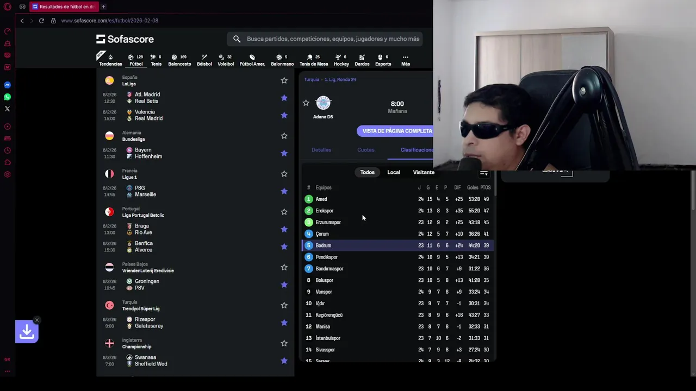The width and height of the screenshot is (696, 391).
Task: Favorite the Adana DS team star
Action: pyautogui.click(x=306, y=103)
